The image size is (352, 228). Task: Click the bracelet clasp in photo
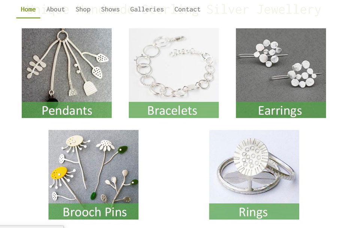180,38
